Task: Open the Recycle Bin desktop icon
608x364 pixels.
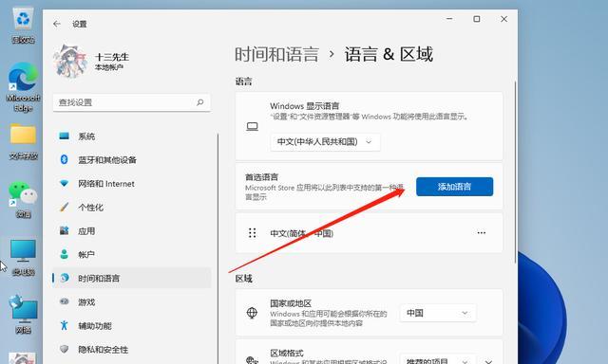Action: [x=23, y=26]
